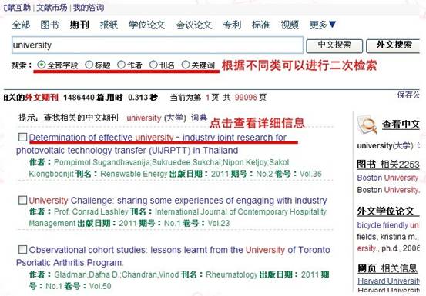The height and width of the screenshot is (296, 426).
Task: Open the University Challenge article link
Action: pos(178,201)
